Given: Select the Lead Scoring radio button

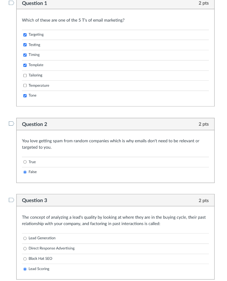Looking at the screenshot, I should [x=25, y=269].
